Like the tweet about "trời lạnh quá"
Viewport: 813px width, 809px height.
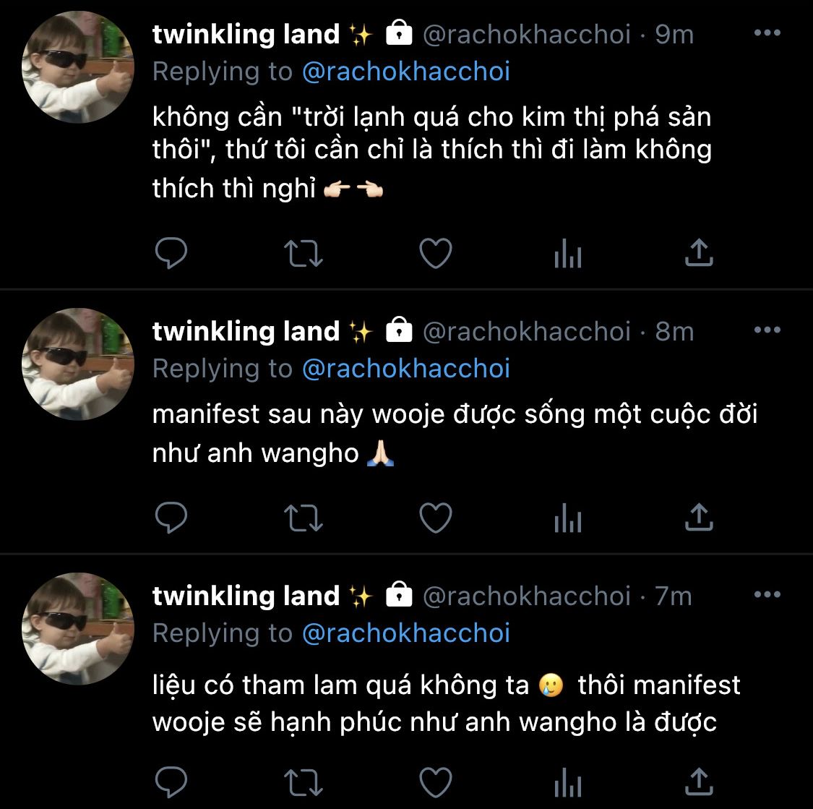coord(436,253)
